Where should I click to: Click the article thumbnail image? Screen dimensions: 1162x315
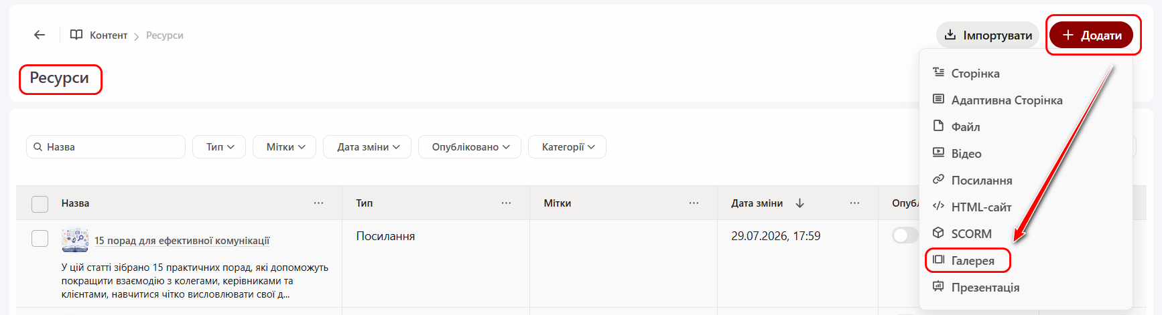pyautogui.click(x=75, y=240)
